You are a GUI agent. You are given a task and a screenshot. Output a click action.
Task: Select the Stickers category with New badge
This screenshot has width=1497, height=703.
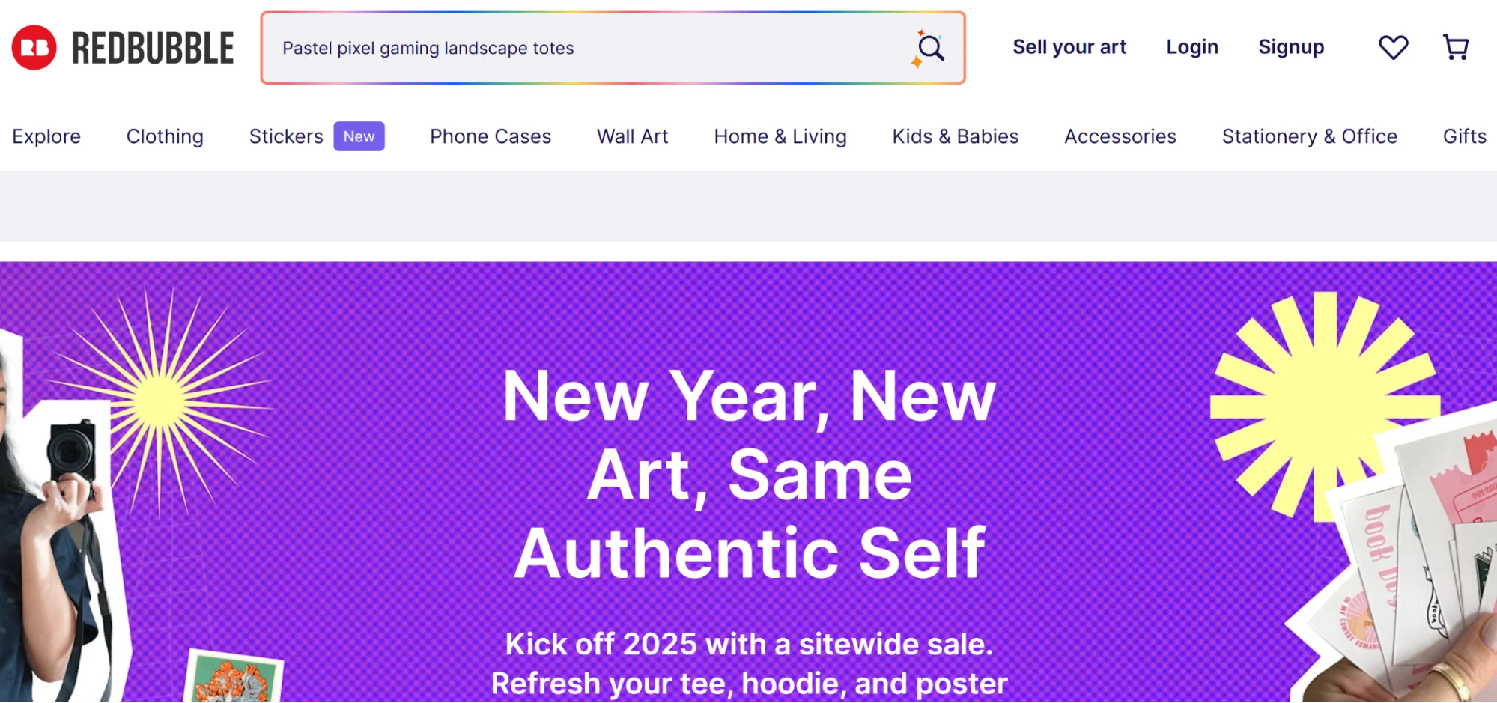(x=286, y=136)
